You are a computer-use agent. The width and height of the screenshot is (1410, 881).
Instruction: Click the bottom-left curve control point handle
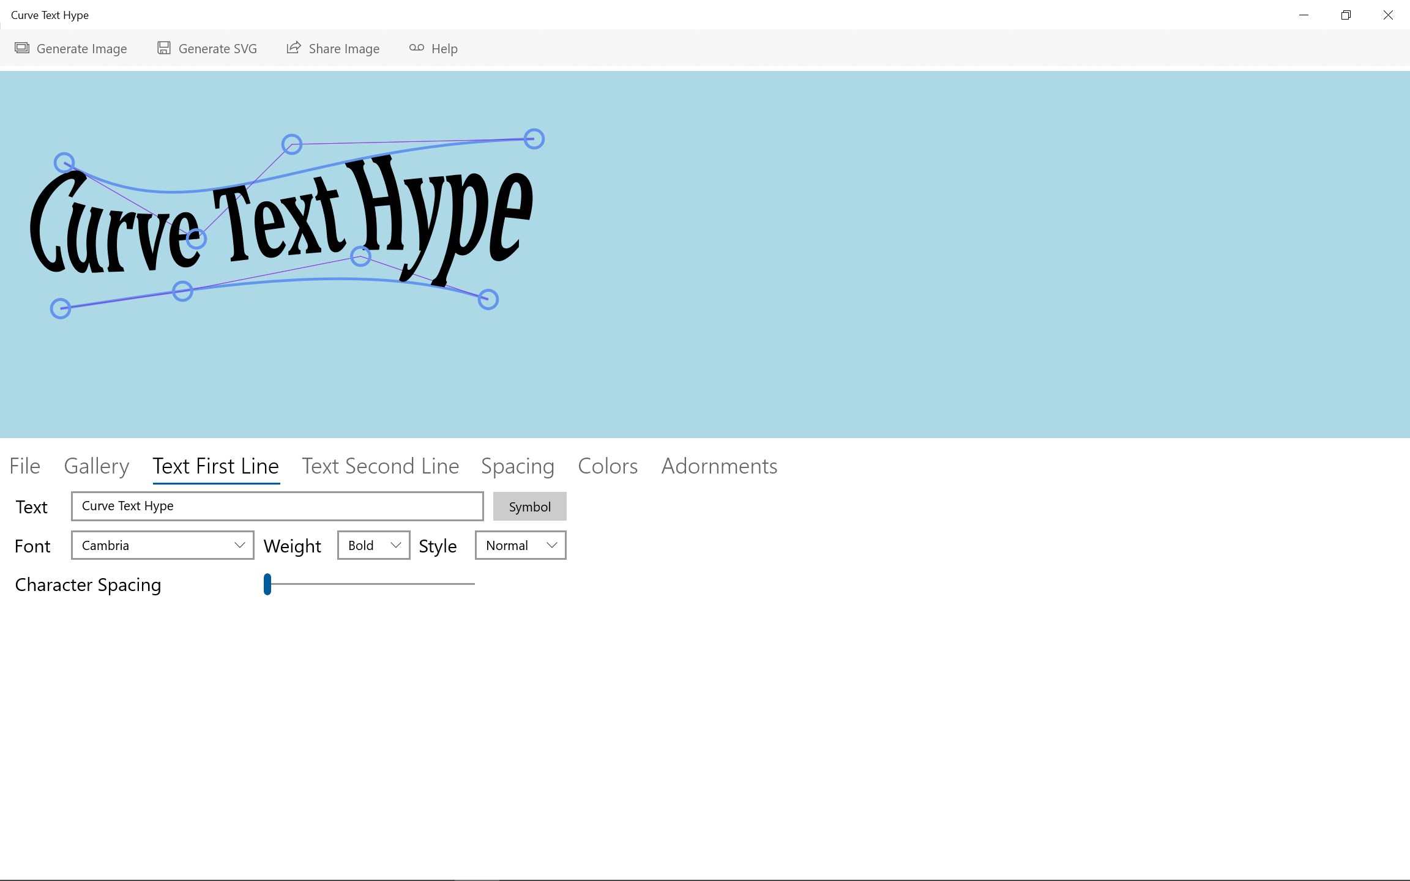click(61, 308)
